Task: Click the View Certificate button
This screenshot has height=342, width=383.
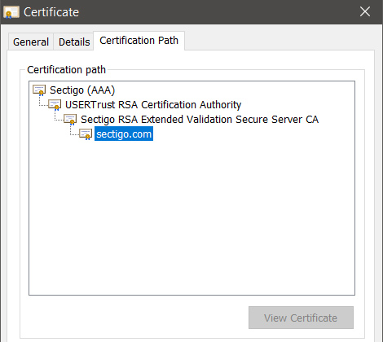Action: (x=301, y=318)
